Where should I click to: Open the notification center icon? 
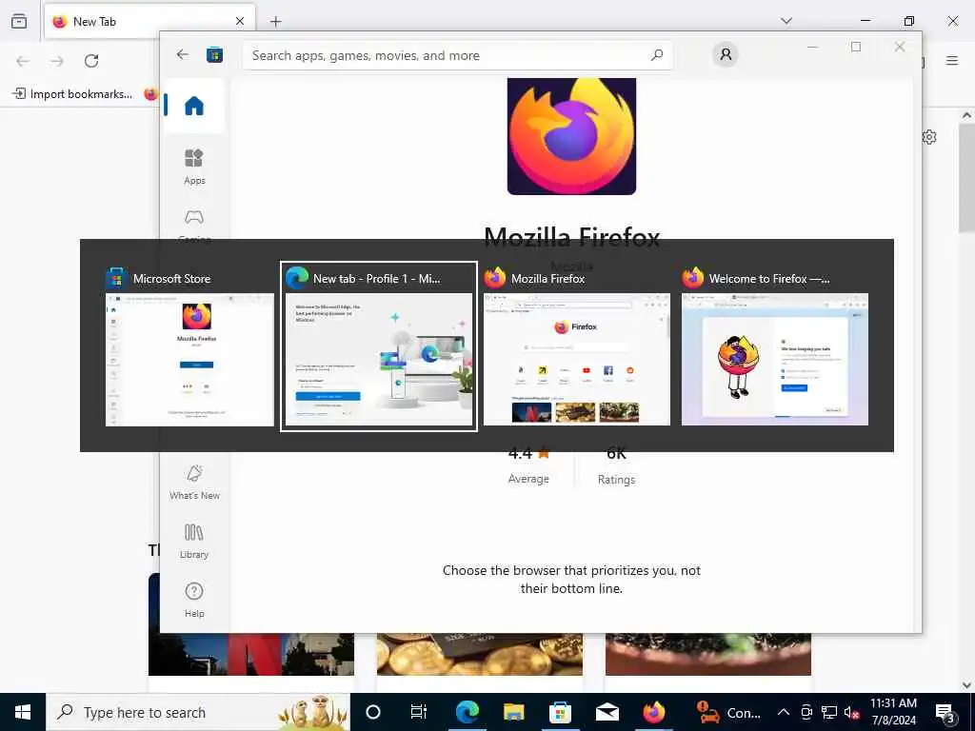pos(945,712)
